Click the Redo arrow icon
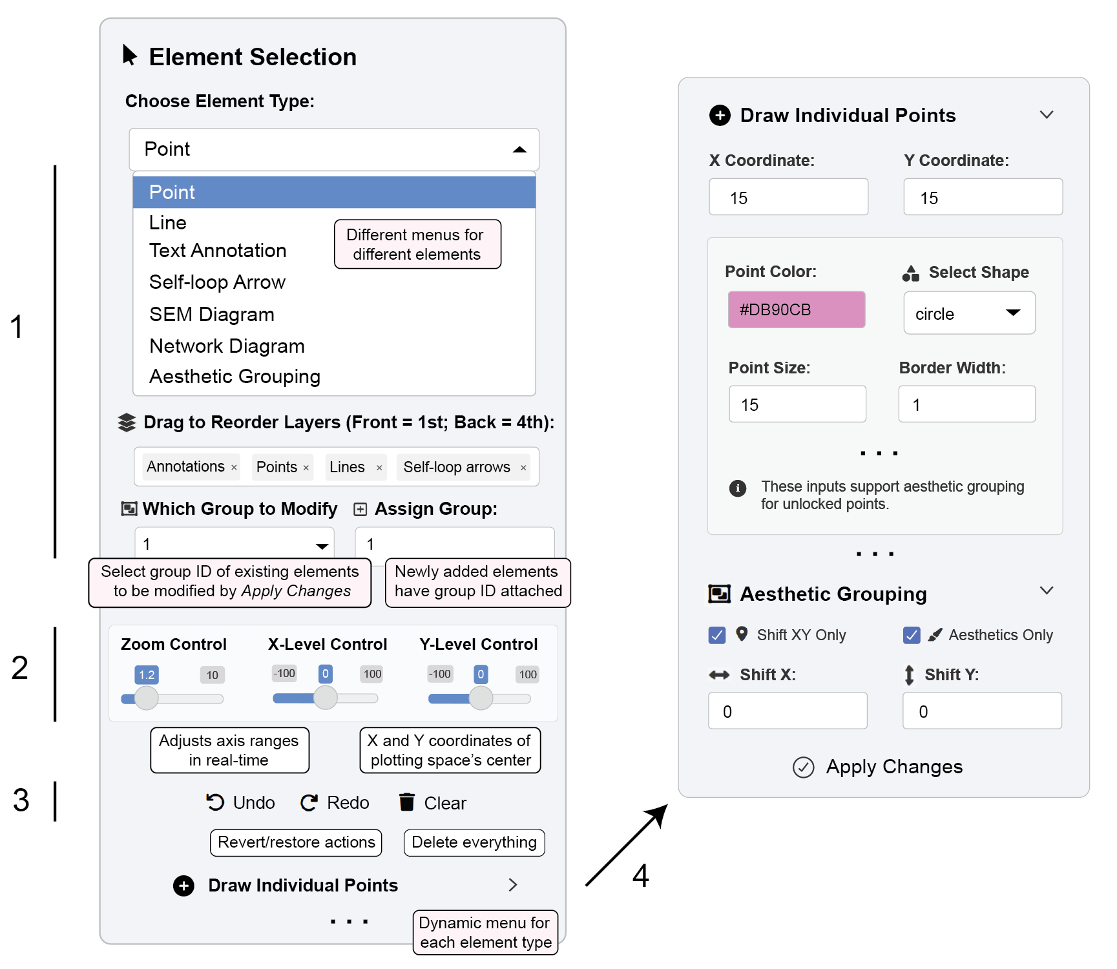This screenshot has height=969, width=1117. (309, 802)
